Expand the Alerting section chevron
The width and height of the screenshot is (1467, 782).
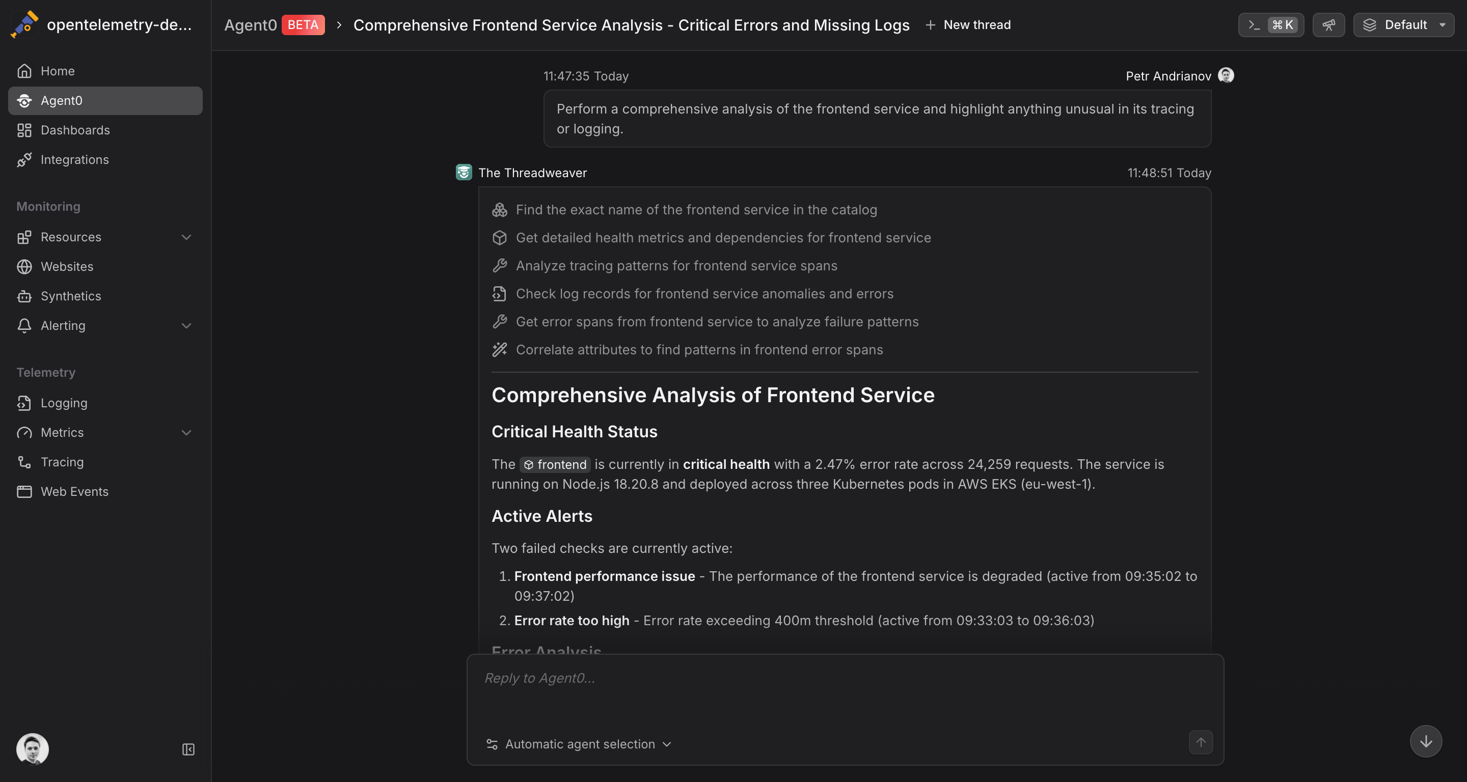(186, 325)
